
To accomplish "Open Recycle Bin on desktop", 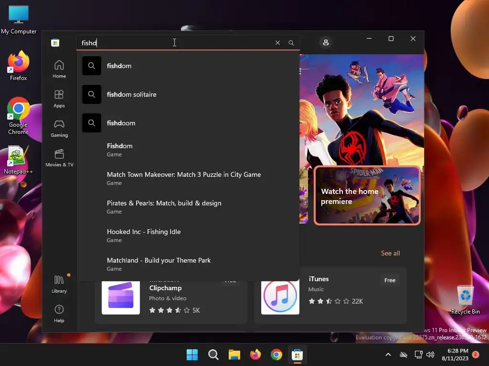I will [465, 300].
